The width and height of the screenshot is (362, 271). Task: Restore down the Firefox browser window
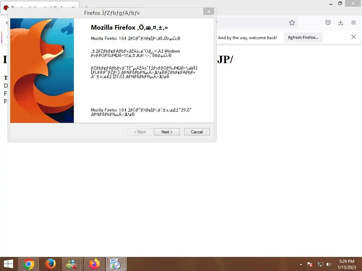pos(340,4)
